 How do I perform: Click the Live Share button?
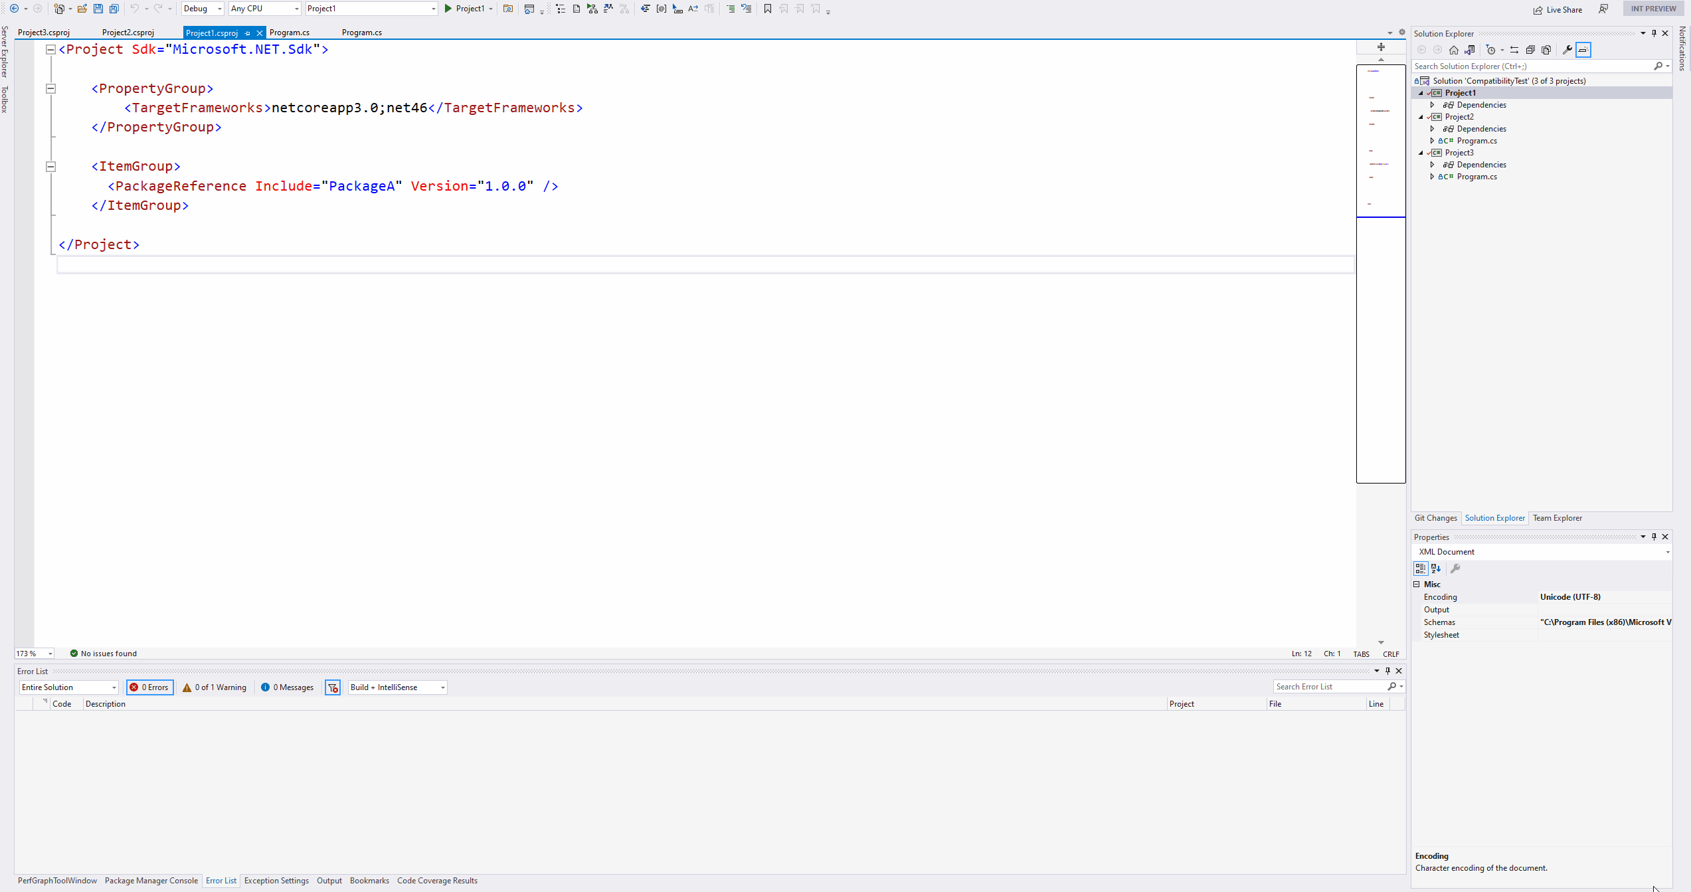click(x=1558, y=9)
